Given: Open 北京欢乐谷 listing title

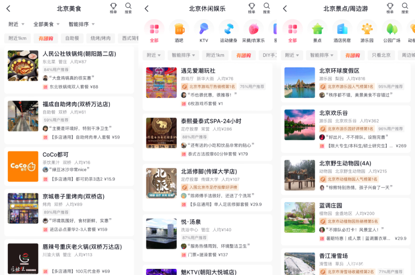Looking at the screenshot, I should point(334,113).
